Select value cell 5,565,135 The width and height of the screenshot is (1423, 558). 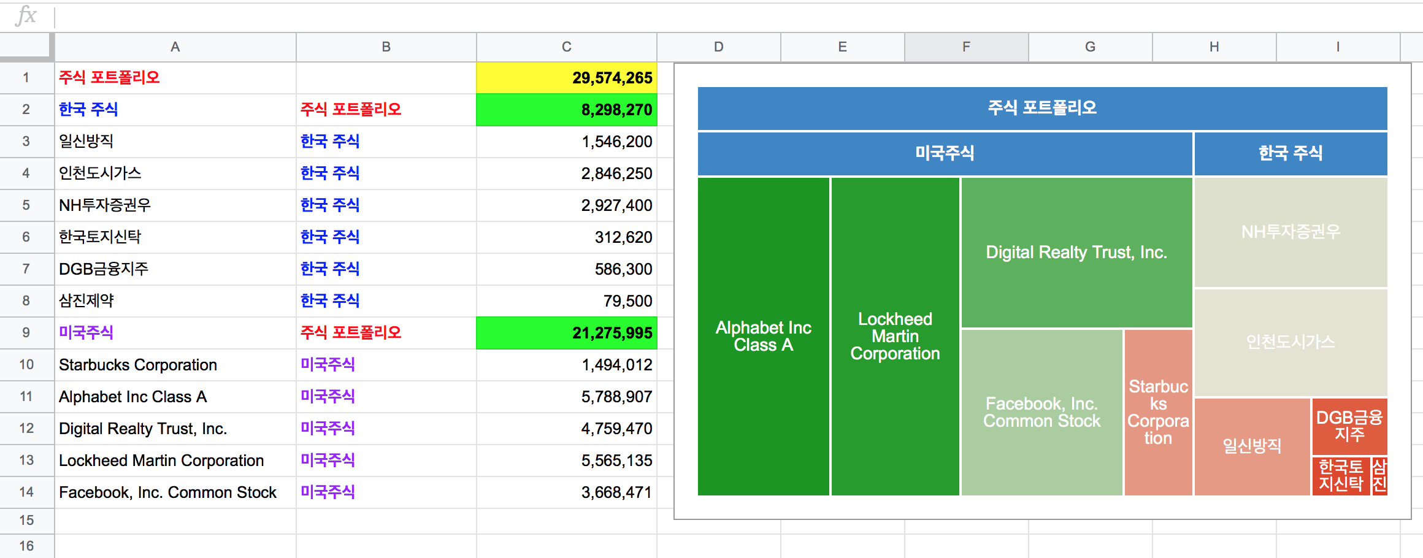click(567, 461)
